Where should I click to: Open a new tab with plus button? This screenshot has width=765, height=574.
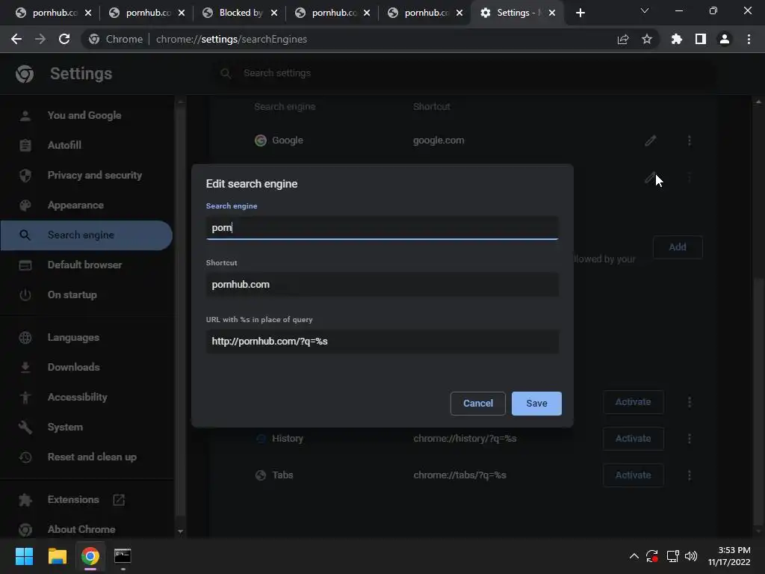tap(580, 13)
